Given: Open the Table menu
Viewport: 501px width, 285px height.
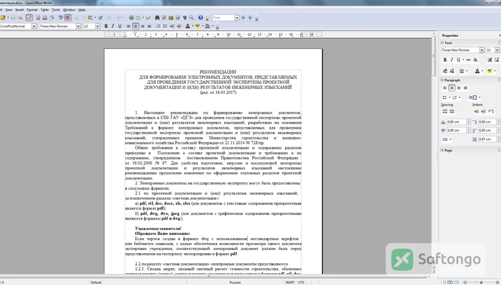Looking at the screenshot, I should tap(44, 10).
